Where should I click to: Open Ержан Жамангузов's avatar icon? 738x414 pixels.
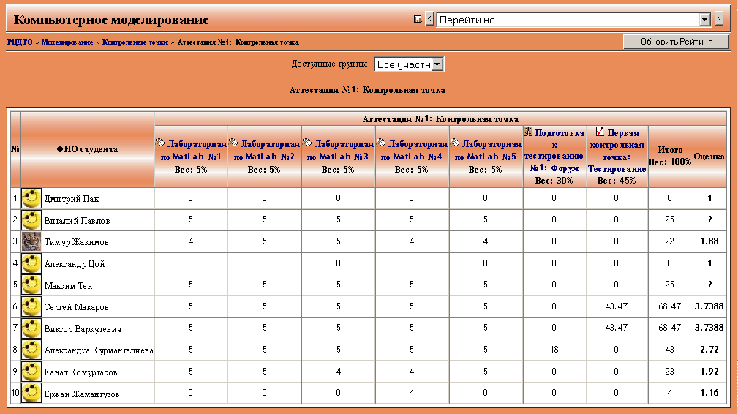(x=31, y=393)
